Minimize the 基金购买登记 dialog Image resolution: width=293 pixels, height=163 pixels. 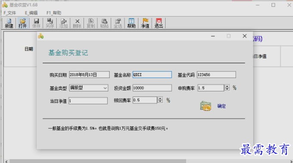[213, 36]
